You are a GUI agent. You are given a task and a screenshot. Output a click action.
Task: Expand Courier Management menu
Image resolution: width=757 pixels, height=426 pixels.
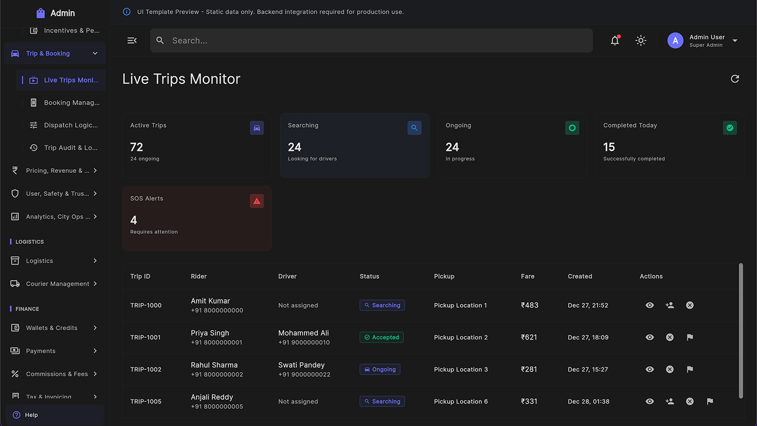(x=54, y=284)
